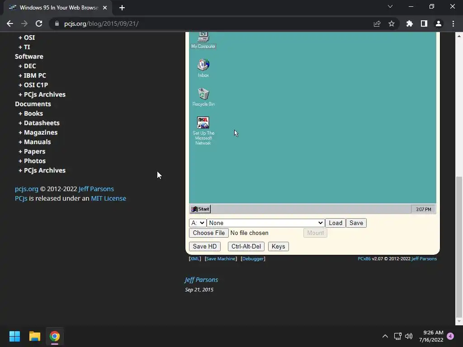Open a new browser tab
The image size is (463, 347).
point(122,8)
